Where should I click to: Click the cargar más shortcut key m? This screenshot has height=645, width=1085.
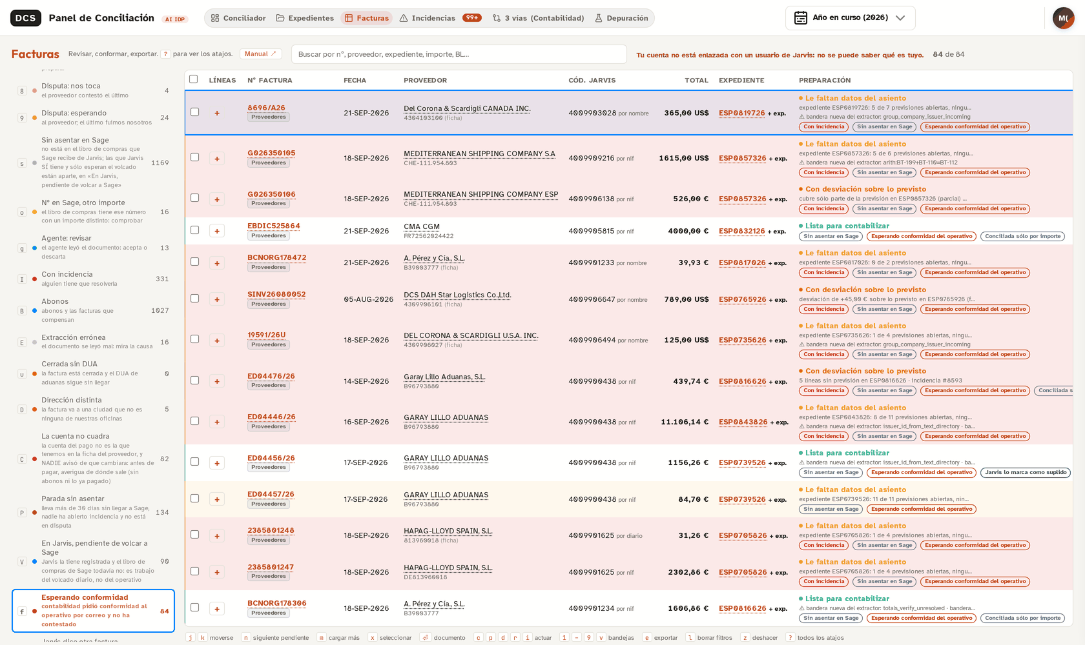322,637
